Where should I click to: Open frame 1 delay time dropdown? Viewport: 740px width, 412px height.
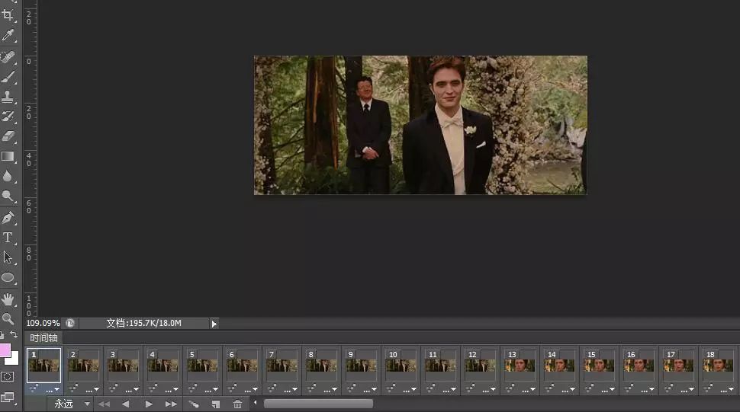(x=53, y=389)
